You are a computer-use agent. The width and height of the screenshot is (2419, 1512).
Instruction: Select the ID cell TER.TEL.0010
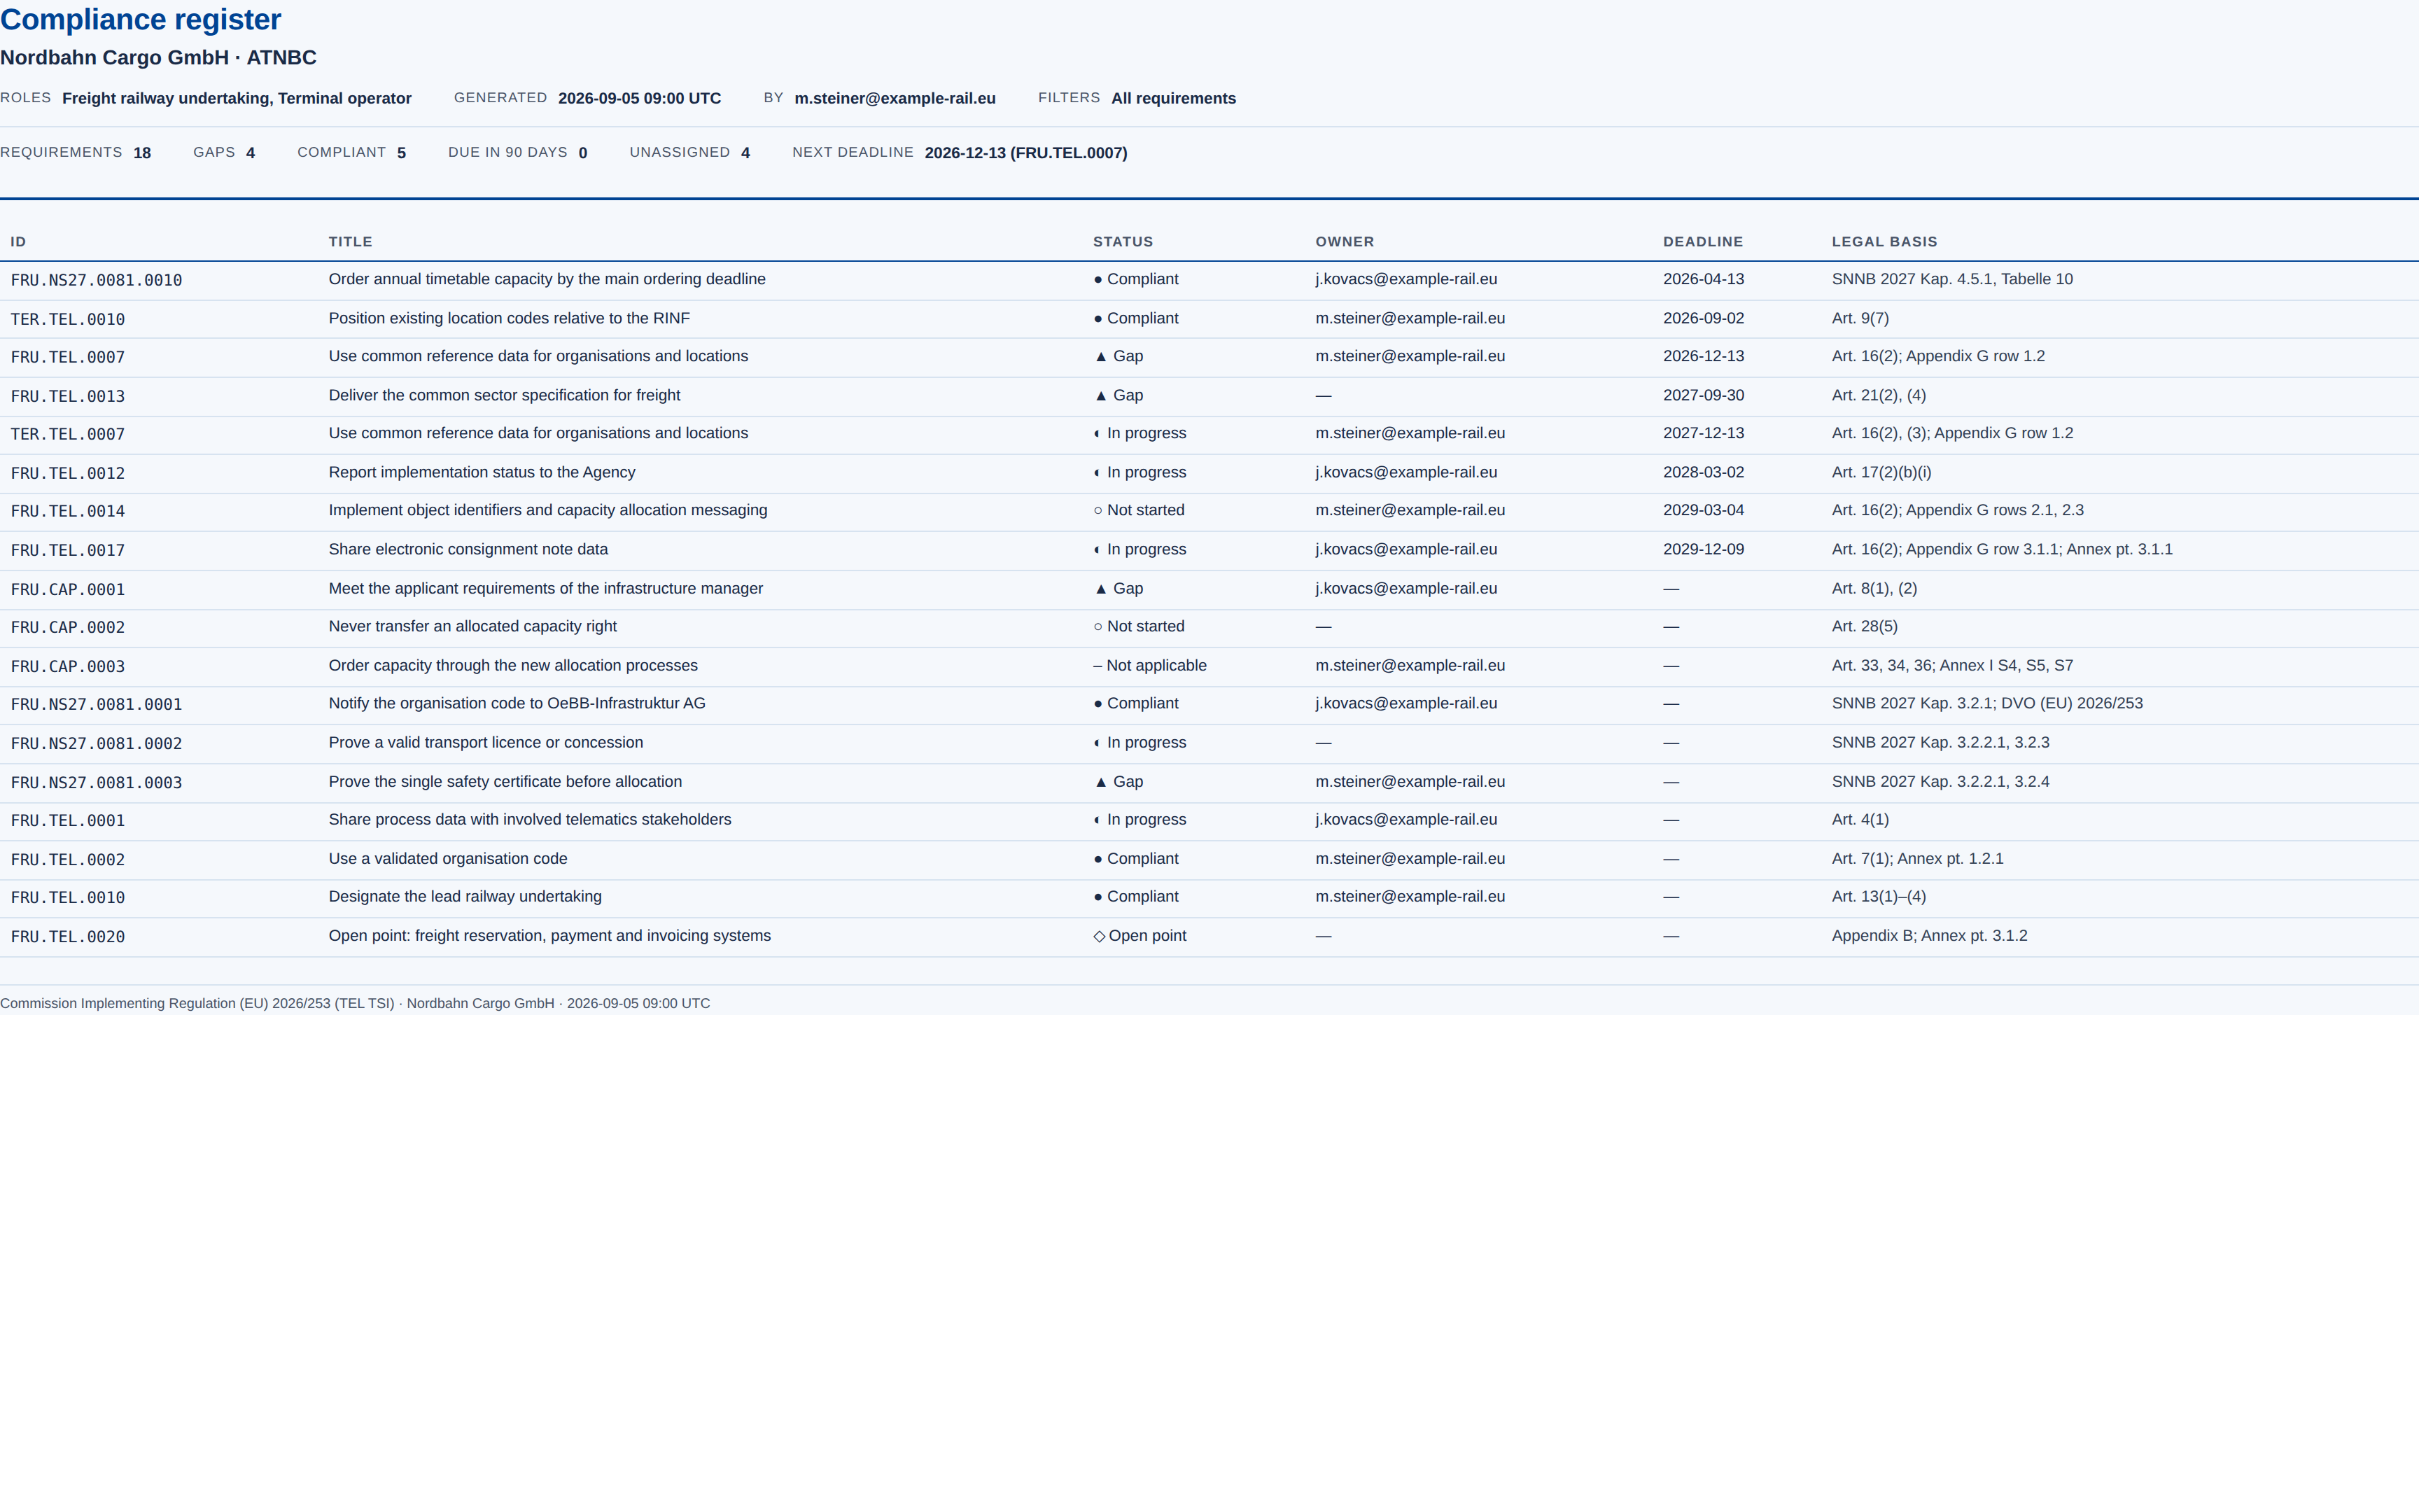pos(68,319)
